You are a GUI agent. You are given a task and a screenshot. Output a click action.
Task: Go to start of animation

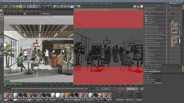(97, 89)
